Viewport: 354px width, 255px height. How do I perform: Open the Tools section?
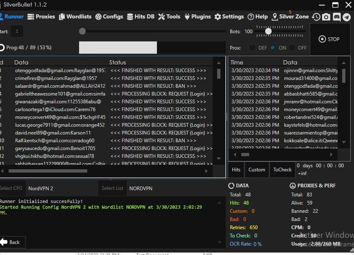[x=169, y=16]
